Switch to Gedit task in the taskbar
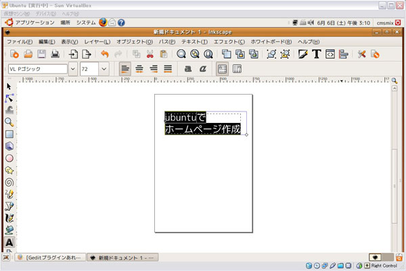406x271 pixels. pos(50,257)
